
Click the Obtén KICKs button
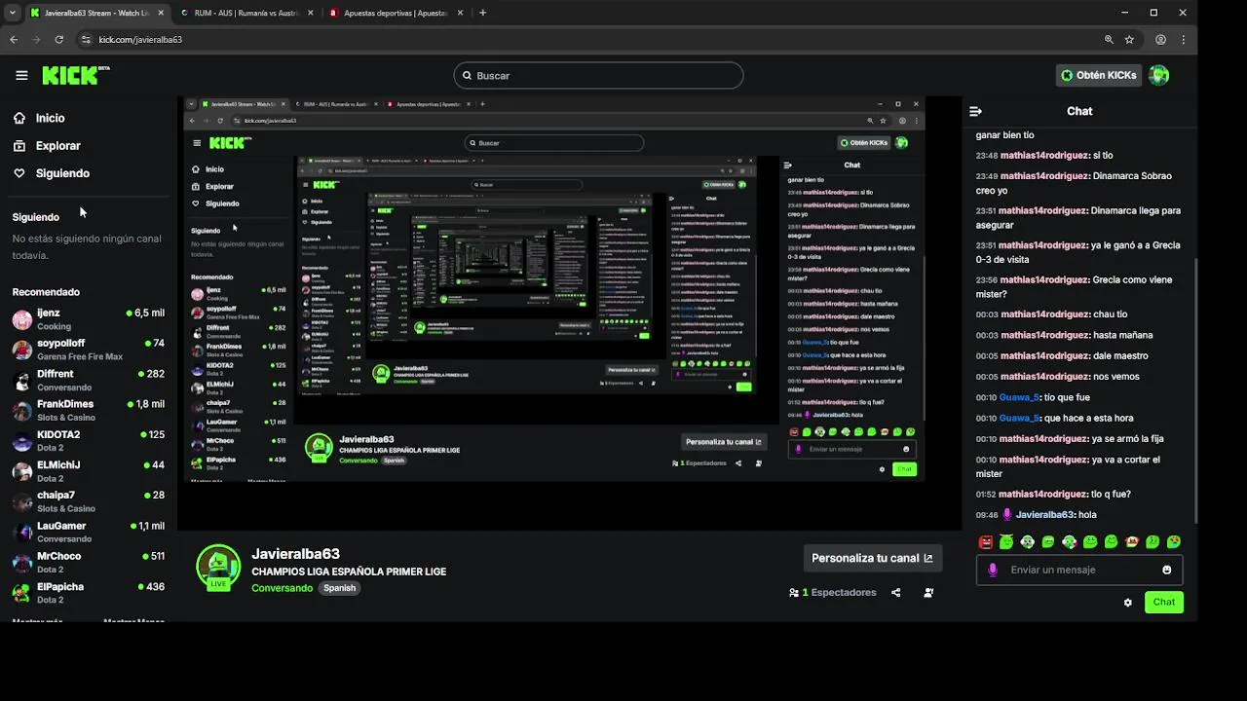pos(1099,75)
